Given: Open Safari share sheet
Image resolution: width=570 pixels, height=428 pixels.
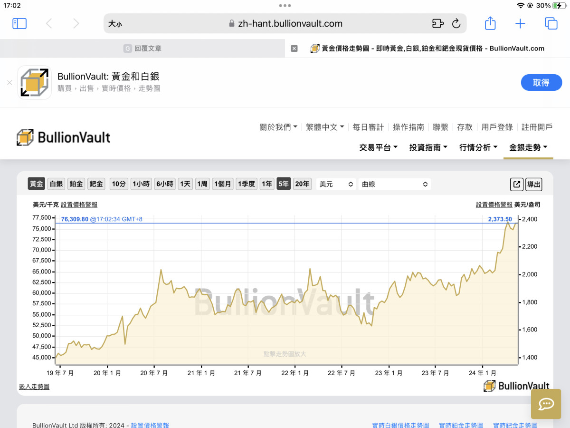Looking at the screenshot, I should (490, 23).
